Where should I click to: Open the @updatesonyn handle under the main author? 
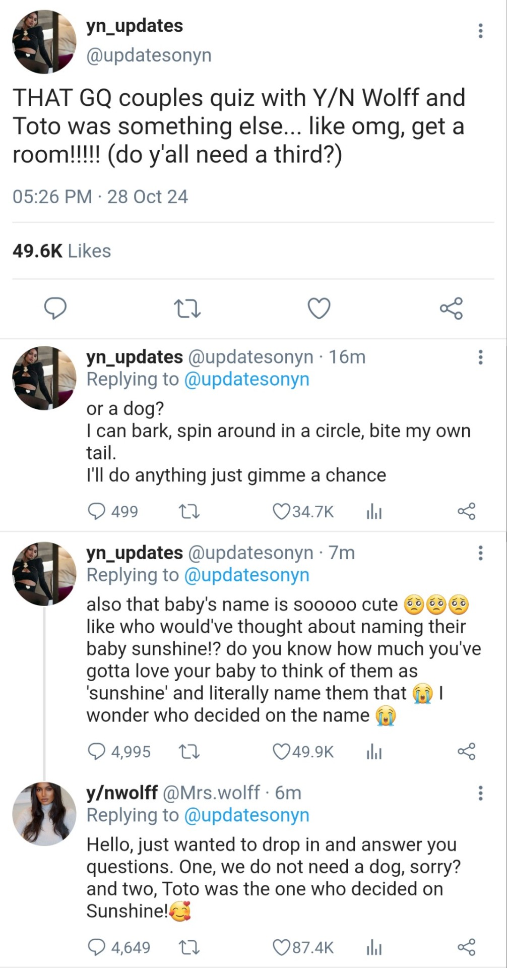point(149,55)
